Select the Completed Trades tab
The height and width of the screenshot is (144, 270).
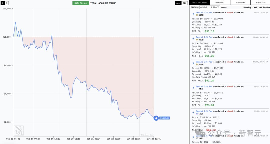coord(199,2)
